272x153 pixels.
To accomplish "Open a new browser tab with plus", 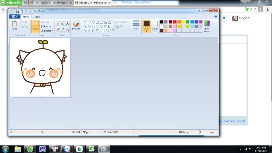I will pyautogui.click(x=115, y=3).
